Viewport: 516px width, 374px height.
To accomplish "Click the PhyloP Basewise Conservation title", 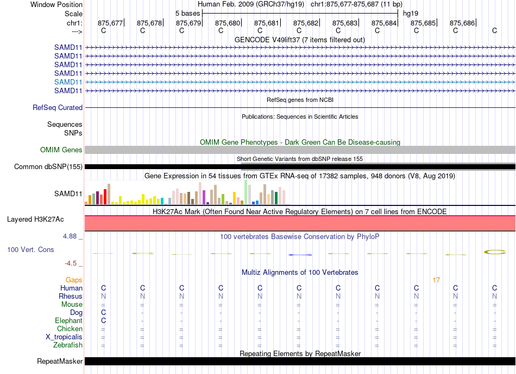I will pos(300,237).
